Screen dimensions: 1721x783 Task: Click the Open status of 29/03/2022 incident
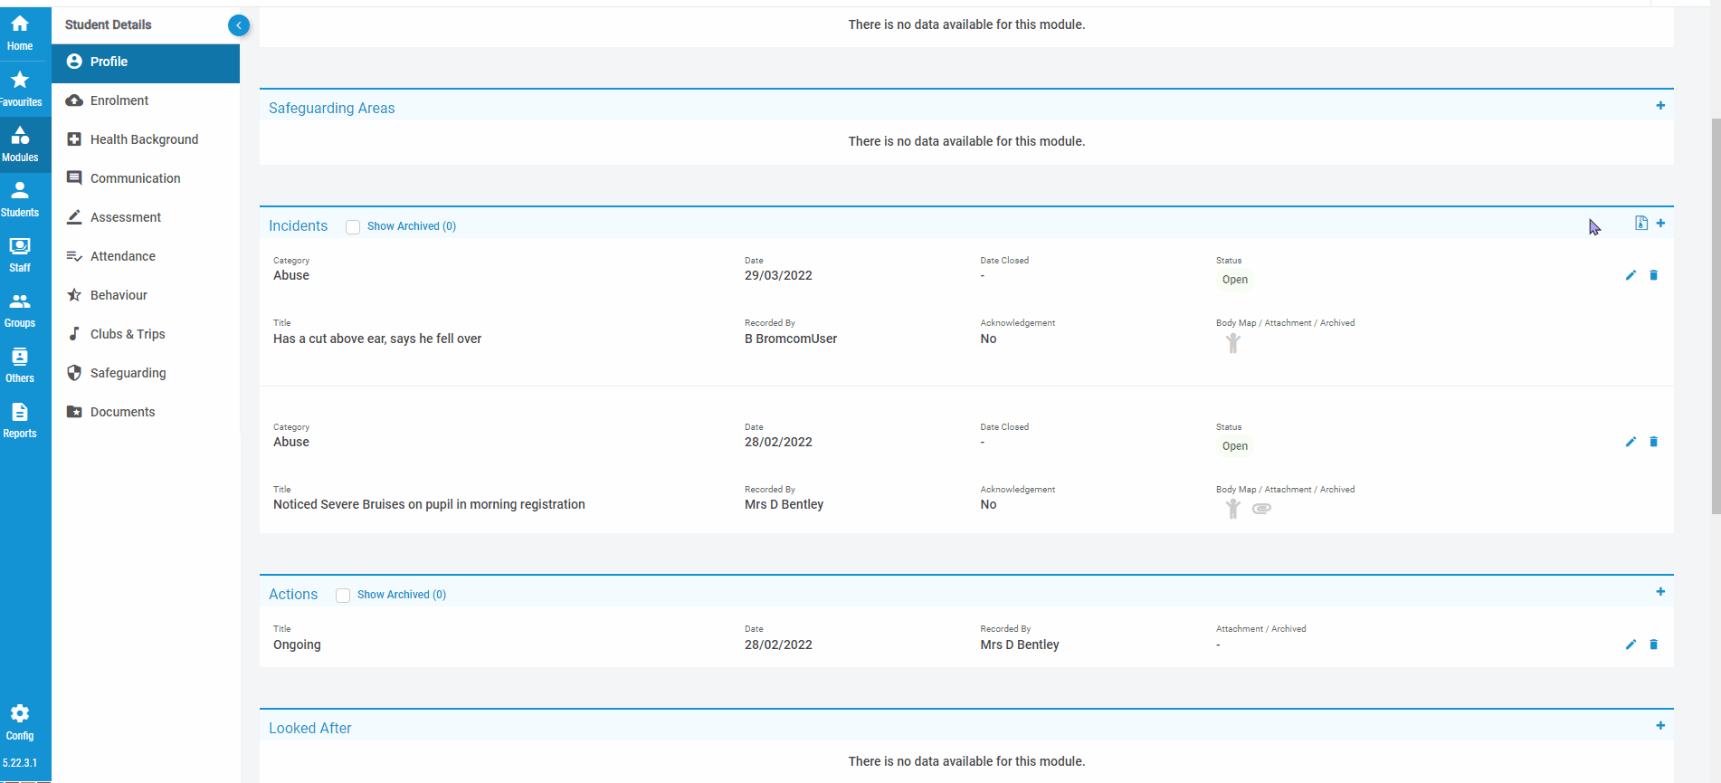tap(1234, 280)
